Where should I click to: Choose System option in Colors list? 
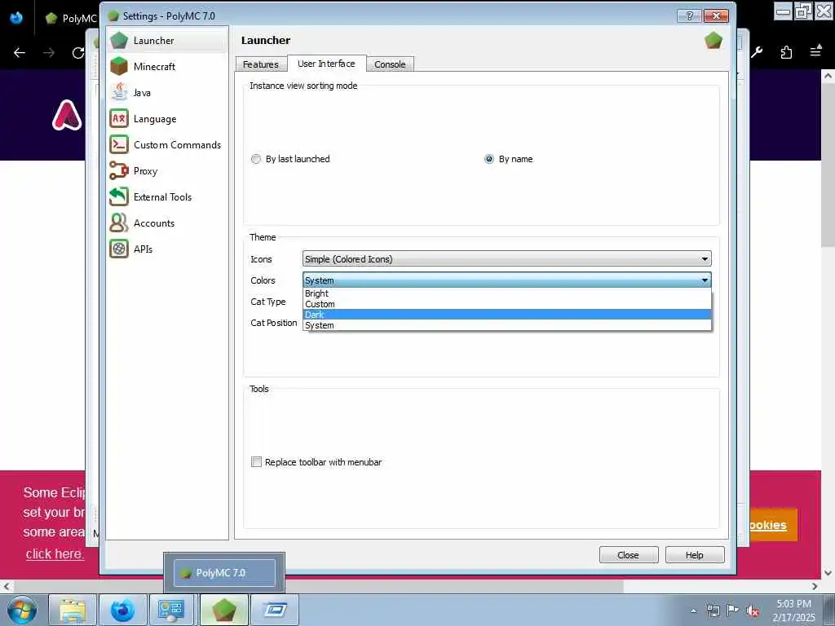506,325
